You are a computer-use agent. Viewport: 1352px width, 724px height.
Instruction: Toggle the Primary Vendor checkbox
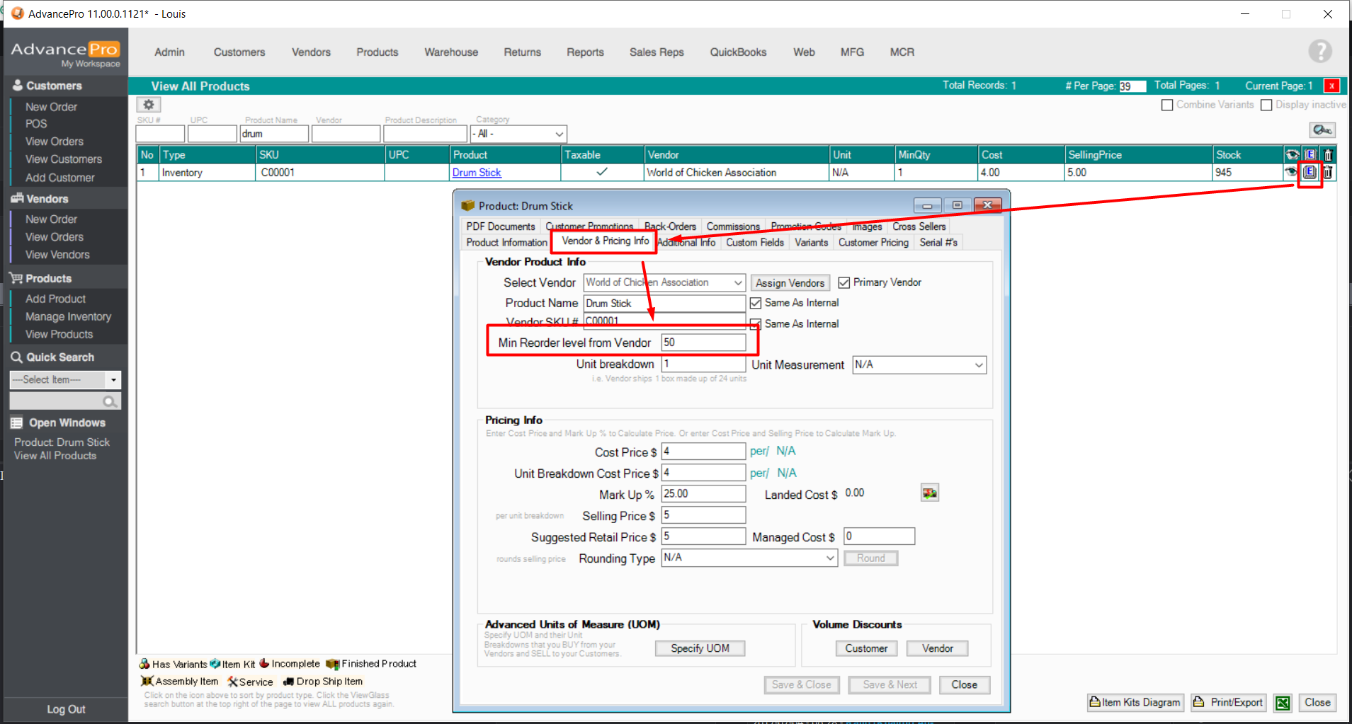tap(843, 282)
